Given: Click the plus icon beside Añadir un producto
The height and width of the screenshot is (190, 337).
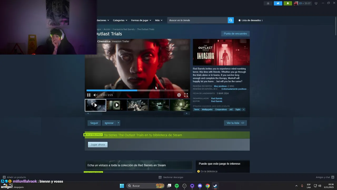Looking at the screenshot, I should (x=4, y=177).
